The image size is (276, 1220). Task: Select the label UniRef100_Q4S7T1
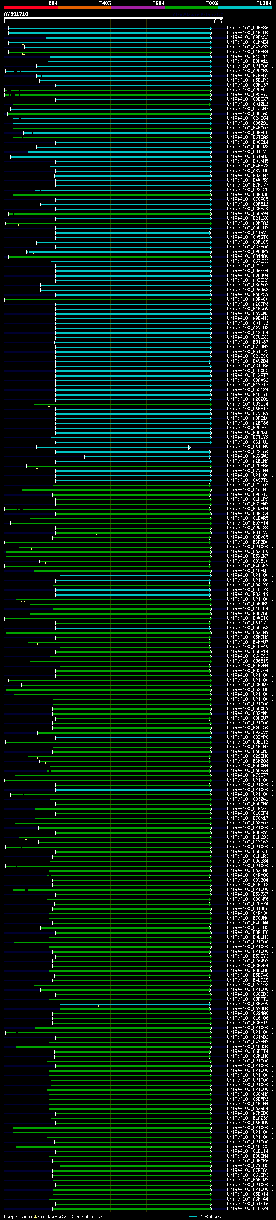click(x=248, y=480)
